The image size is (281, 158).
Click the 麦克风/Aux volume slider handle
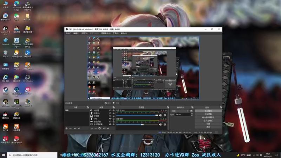(157, 116)
